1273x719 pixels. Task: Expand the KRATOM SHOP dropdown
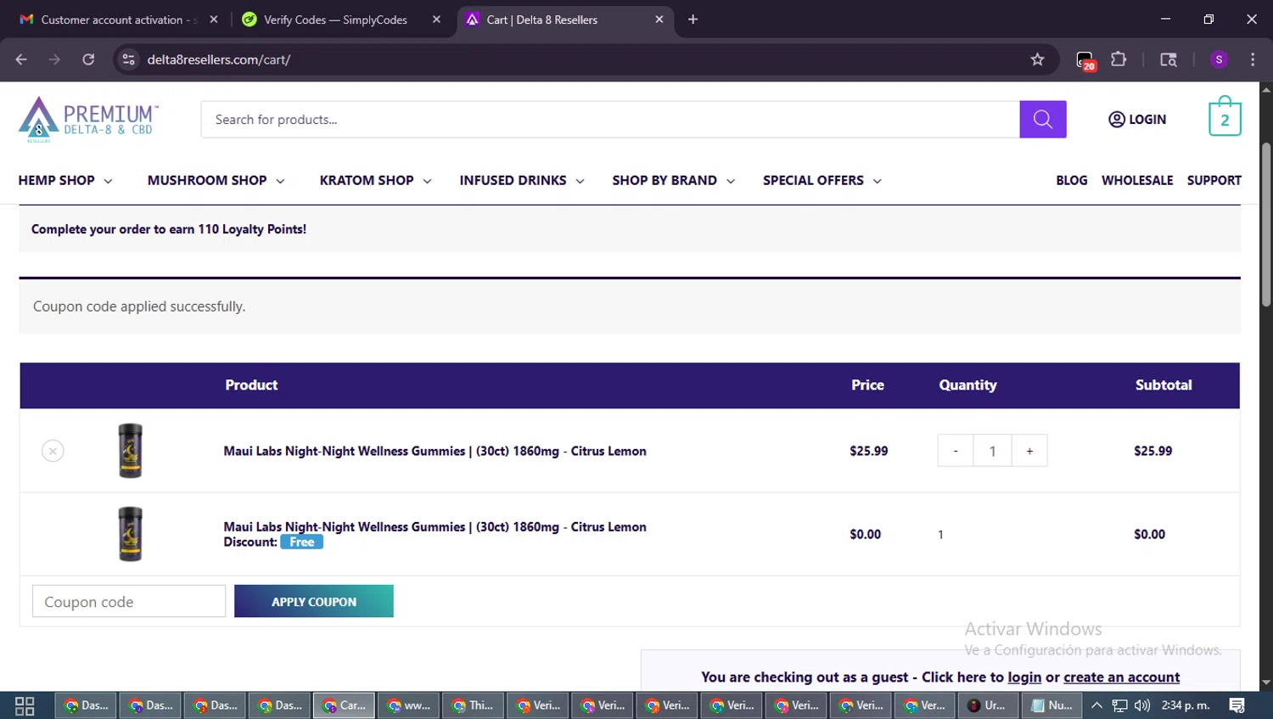point(376,181)
